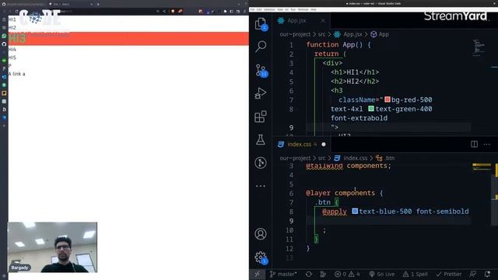Screen dimensions: 498x280
Task: Open the text-green-400 color swatch
Action: [371, 109]
